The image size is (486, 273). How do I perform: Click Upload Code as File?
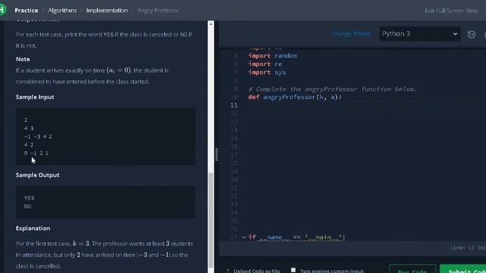(253, 271)
